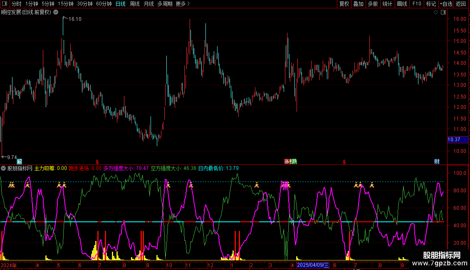
Task: Click the red 涨 marker icon
Action: point(287,162)
